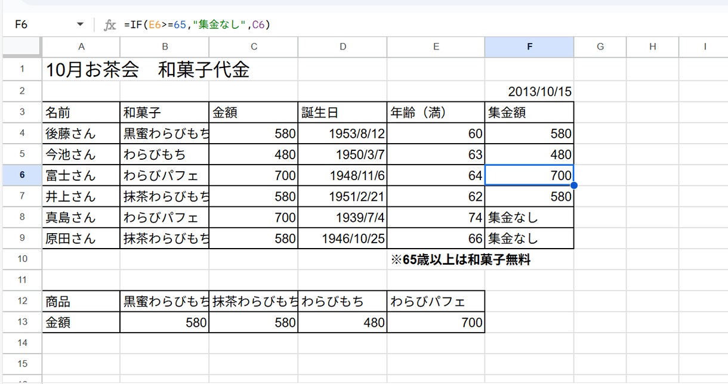Select birthday cell 1950/3/7
The height and width of the screenshot is (384, 728).
(343, 154)
